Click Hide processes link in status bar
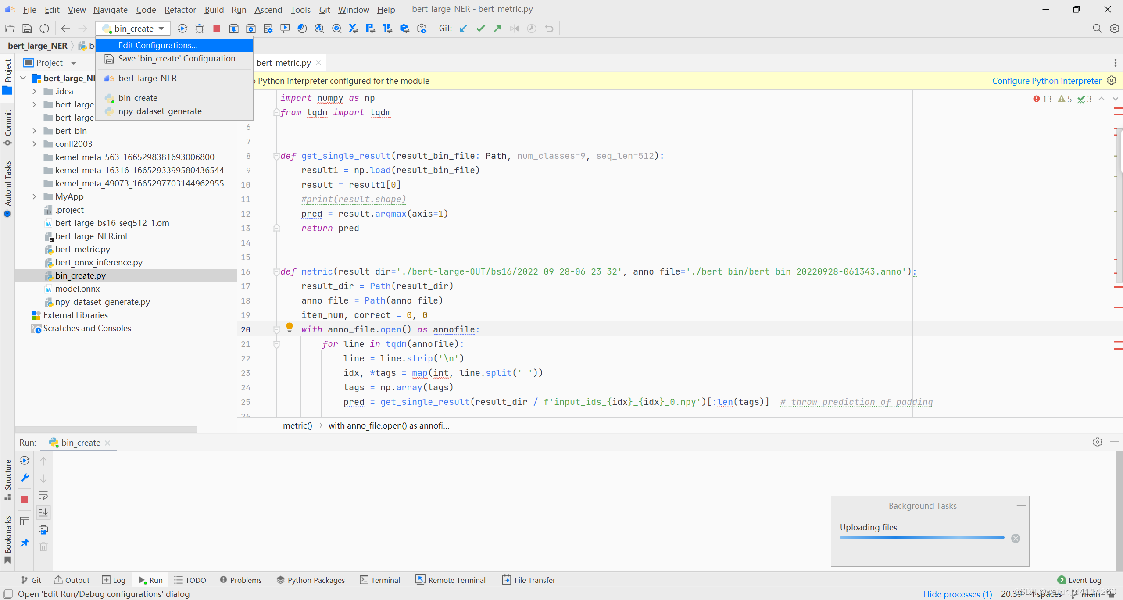 click(957, 594)
